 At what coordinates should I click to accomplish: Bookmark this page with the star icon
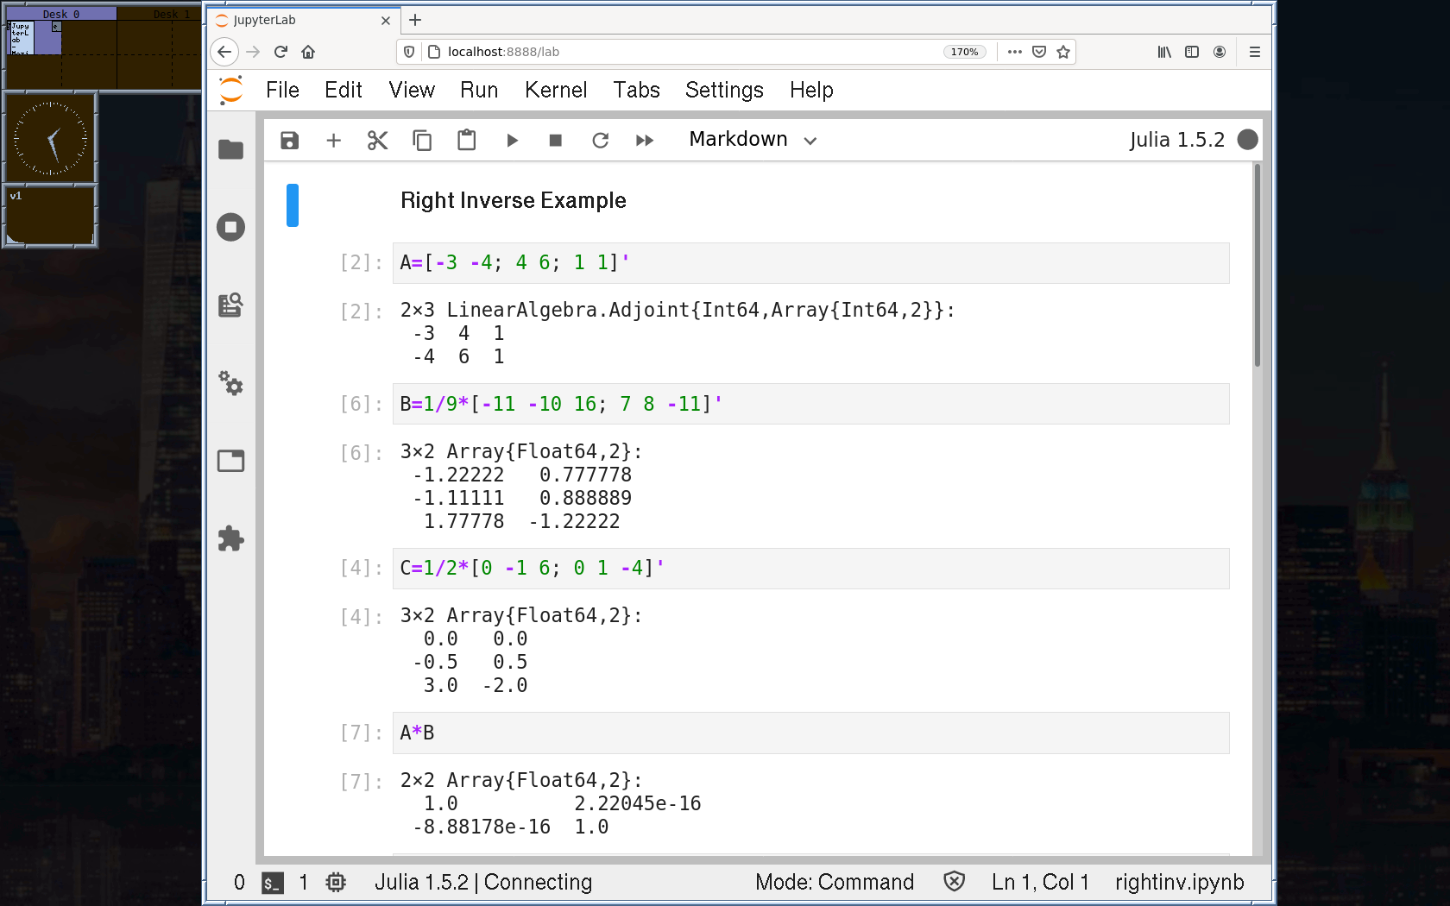1063,52
